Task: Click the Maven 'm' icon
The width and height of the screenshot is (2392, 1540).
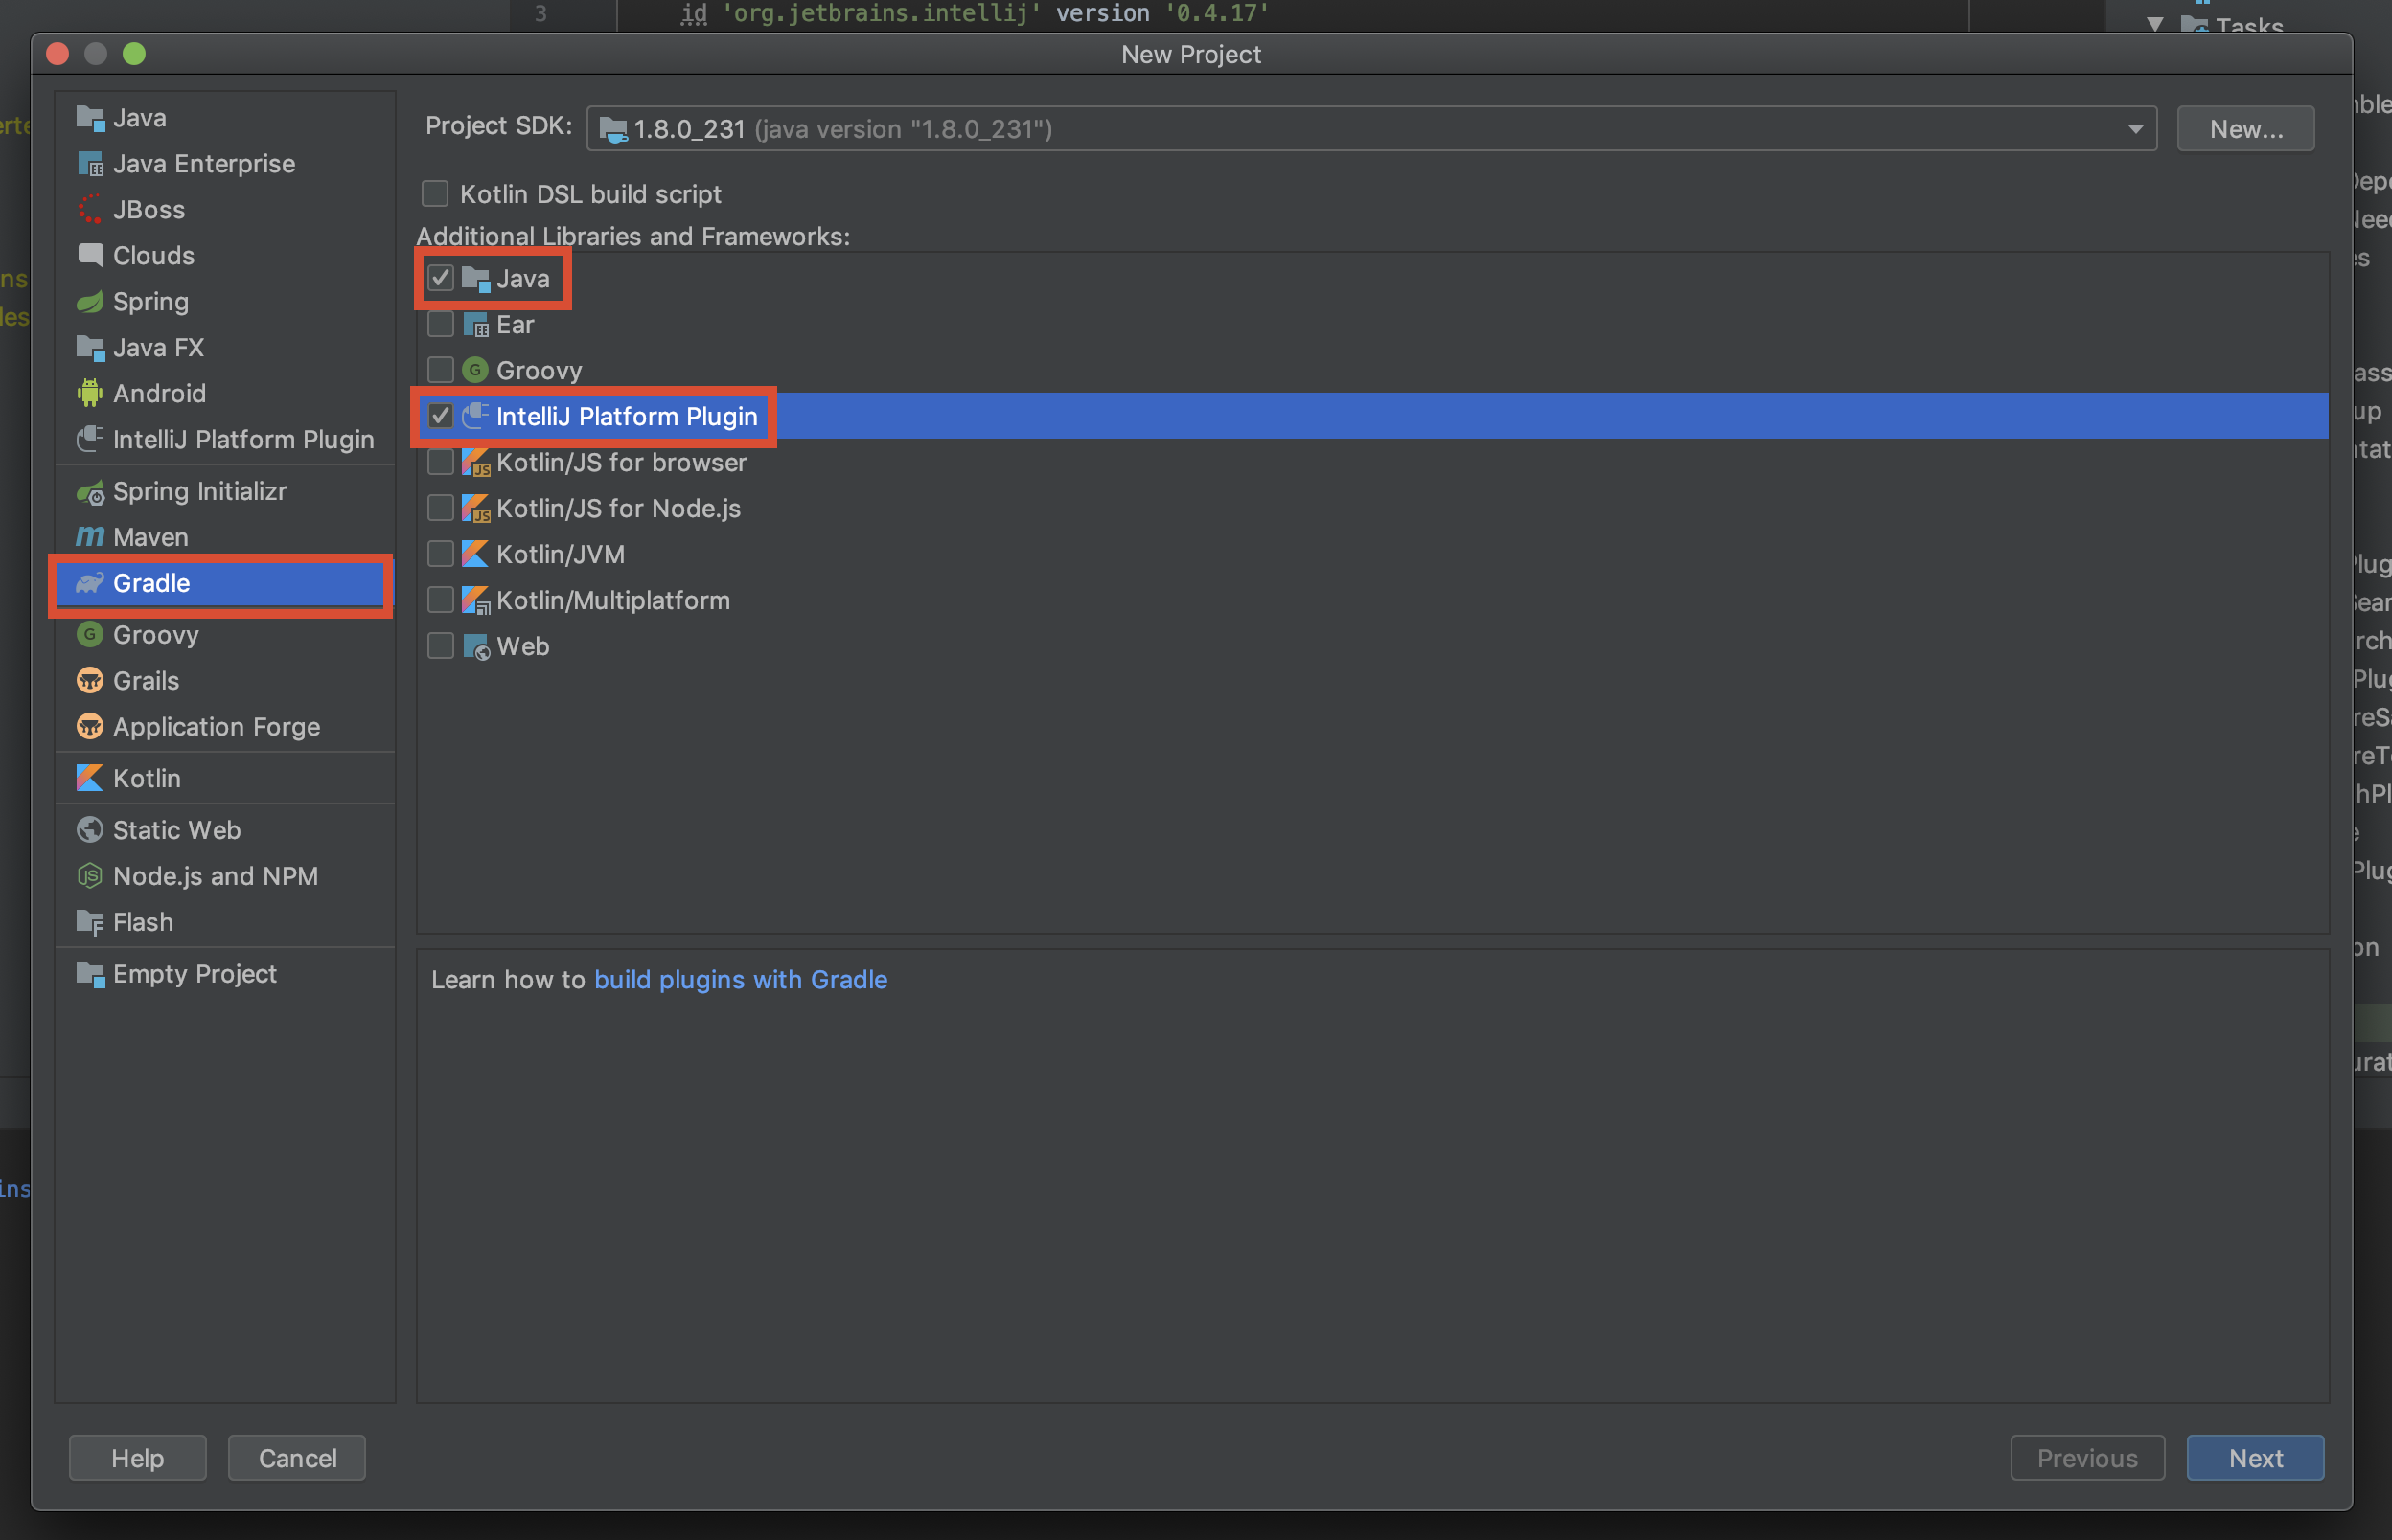Action: pos(90,537)
